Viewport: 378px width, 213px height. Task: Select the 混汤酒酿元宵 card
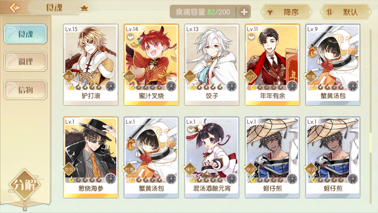[212, 157]
